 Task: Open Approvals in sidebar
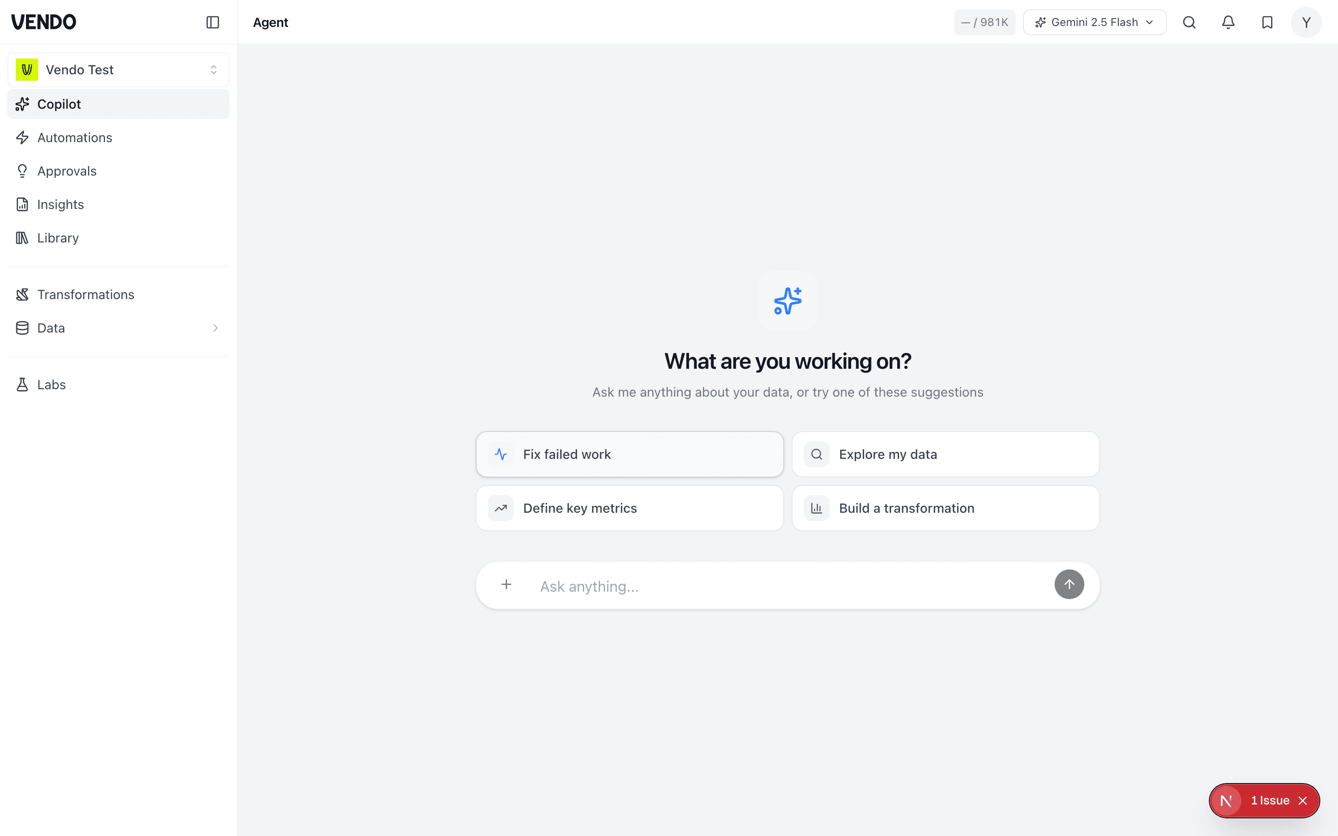tap(118, 171)
